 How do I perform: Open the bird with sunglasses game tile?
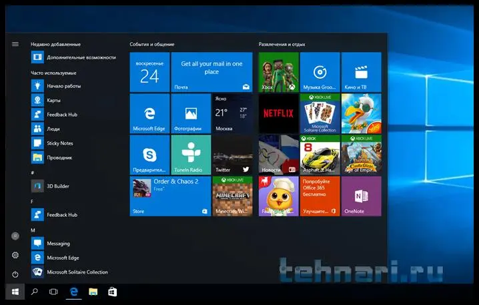point(362,113)
